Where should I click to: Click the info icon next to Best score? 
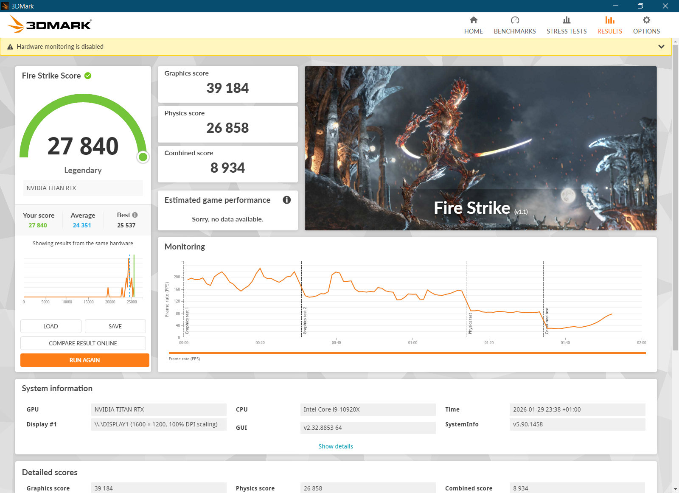point(135,215)
